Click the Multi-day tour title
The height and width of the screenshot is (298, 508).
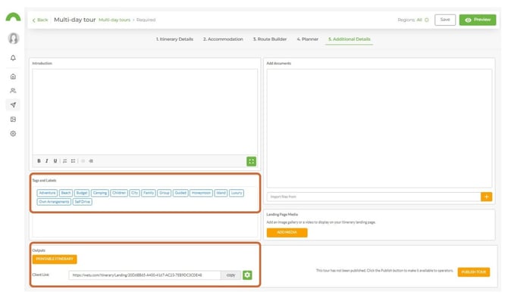[x=75, y=20]
